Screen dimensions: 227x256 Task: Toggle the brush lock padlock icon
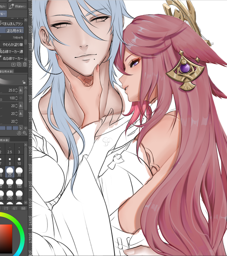click(x=24, y=82)
